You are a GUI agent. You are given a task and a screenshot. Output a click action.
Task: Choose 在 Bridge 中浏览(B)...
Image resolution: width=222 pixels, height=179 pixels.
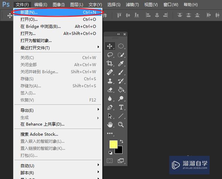coord(58,27)
